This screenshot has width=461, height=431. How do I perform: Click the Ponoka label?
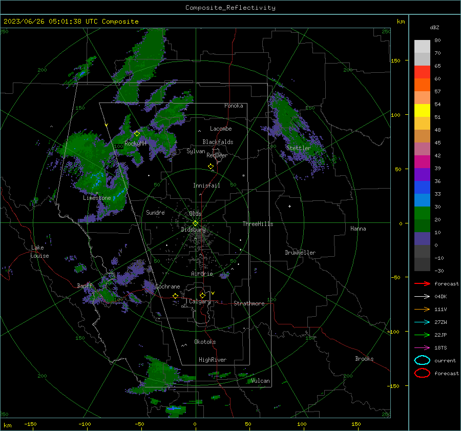(x=234, y=106)
